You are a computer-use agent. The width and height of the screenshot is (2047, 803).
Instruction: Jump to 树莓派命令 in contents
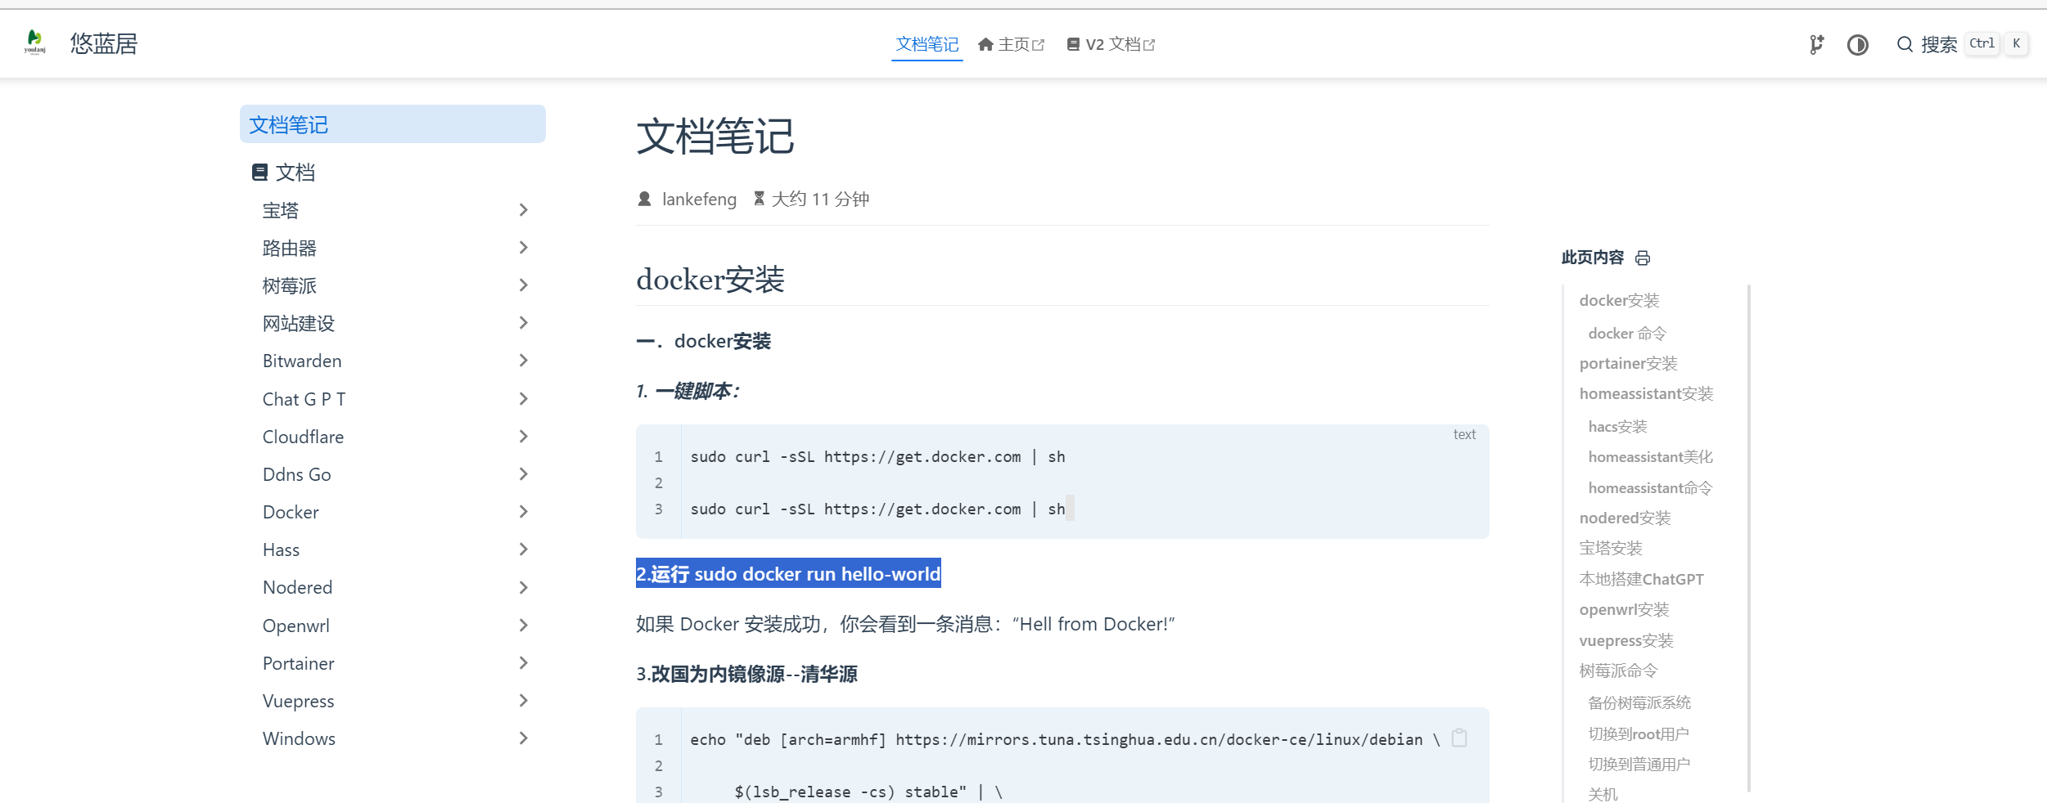1618,671
